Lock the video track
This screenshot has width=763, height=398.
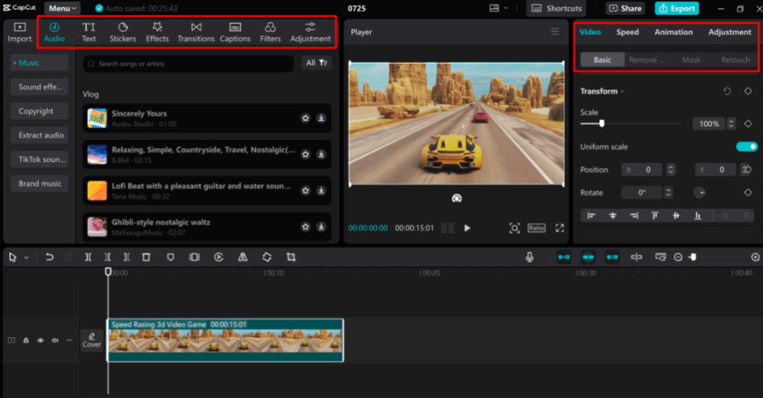tap(26, 341)
